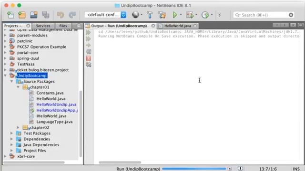
Task: Select the spring-zuul project
Action: tap(28, 58)
